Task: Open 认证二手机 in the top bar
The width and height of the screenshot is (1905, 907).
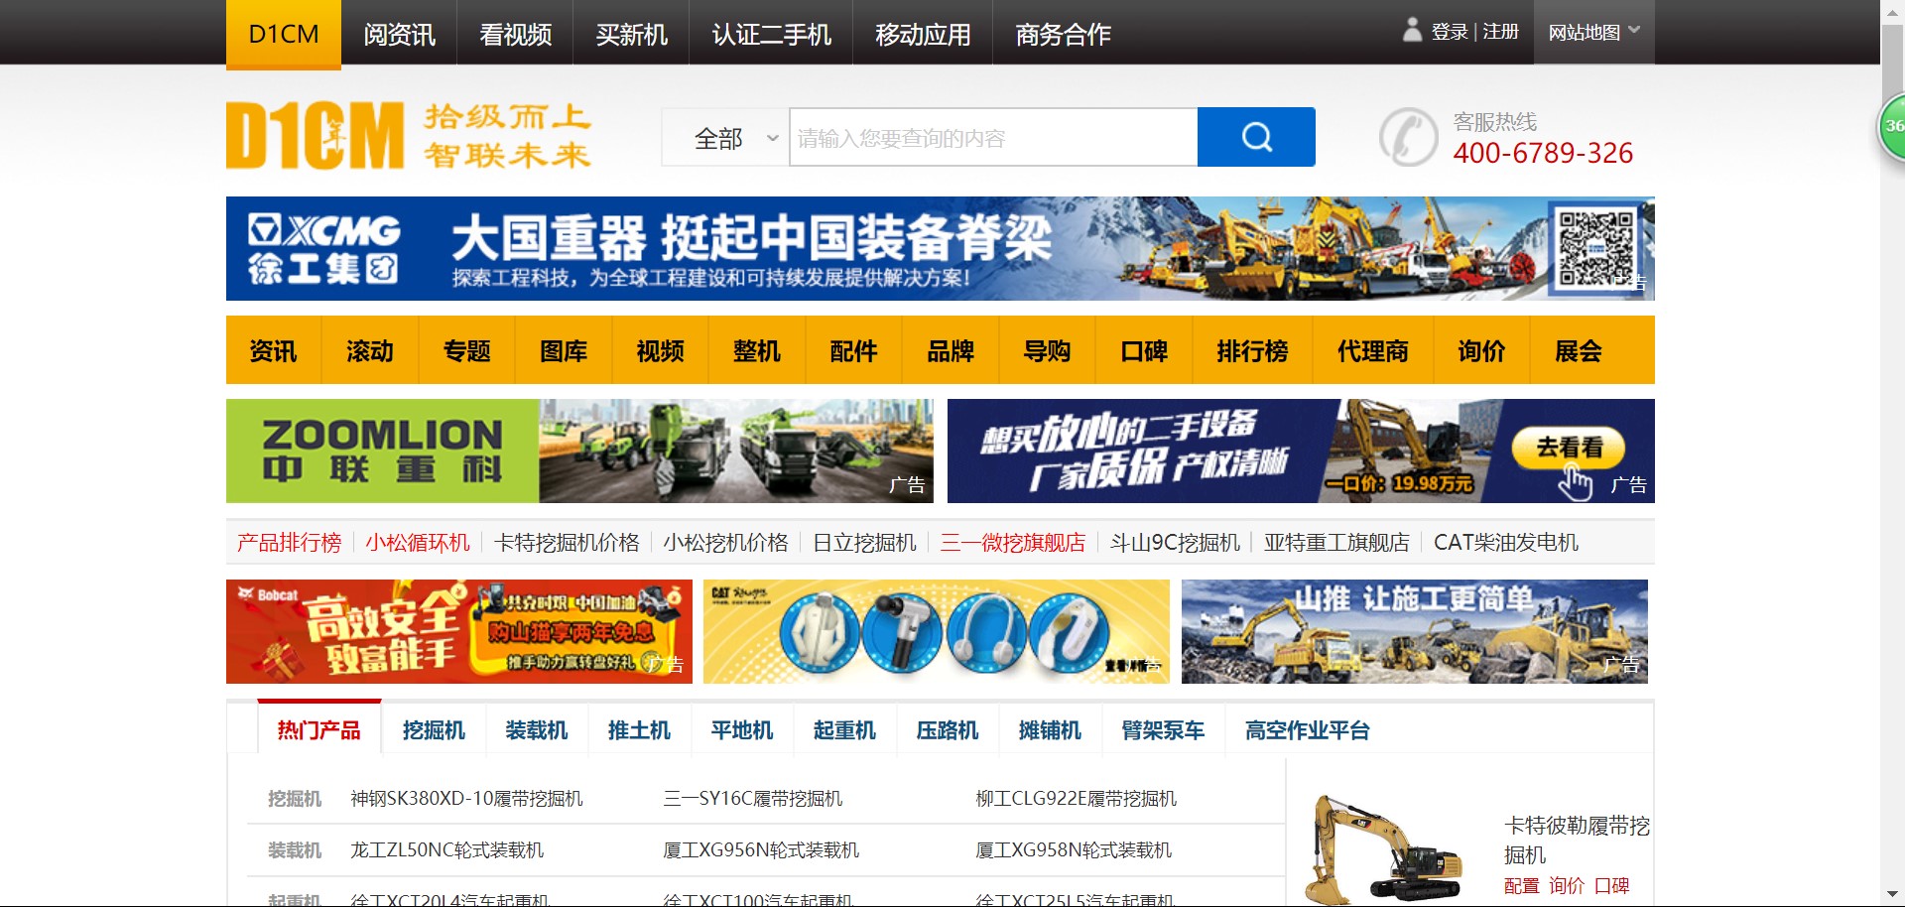Action: pyautogui.click(x=771, y=34)
